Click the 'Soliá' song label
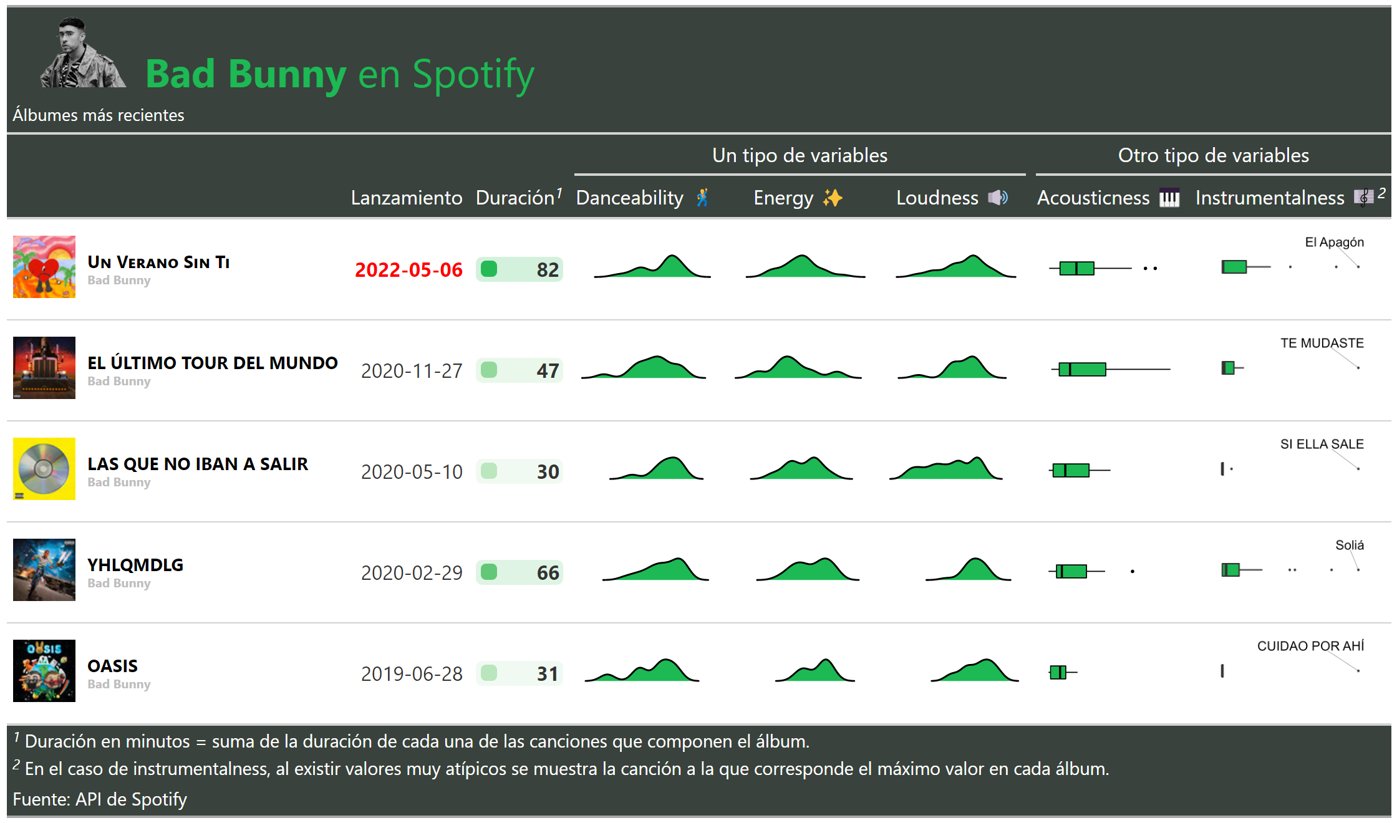Image resolution: width=1397 pixels, height=823 pixels. pyautogui.click(x=1350, y=545)
